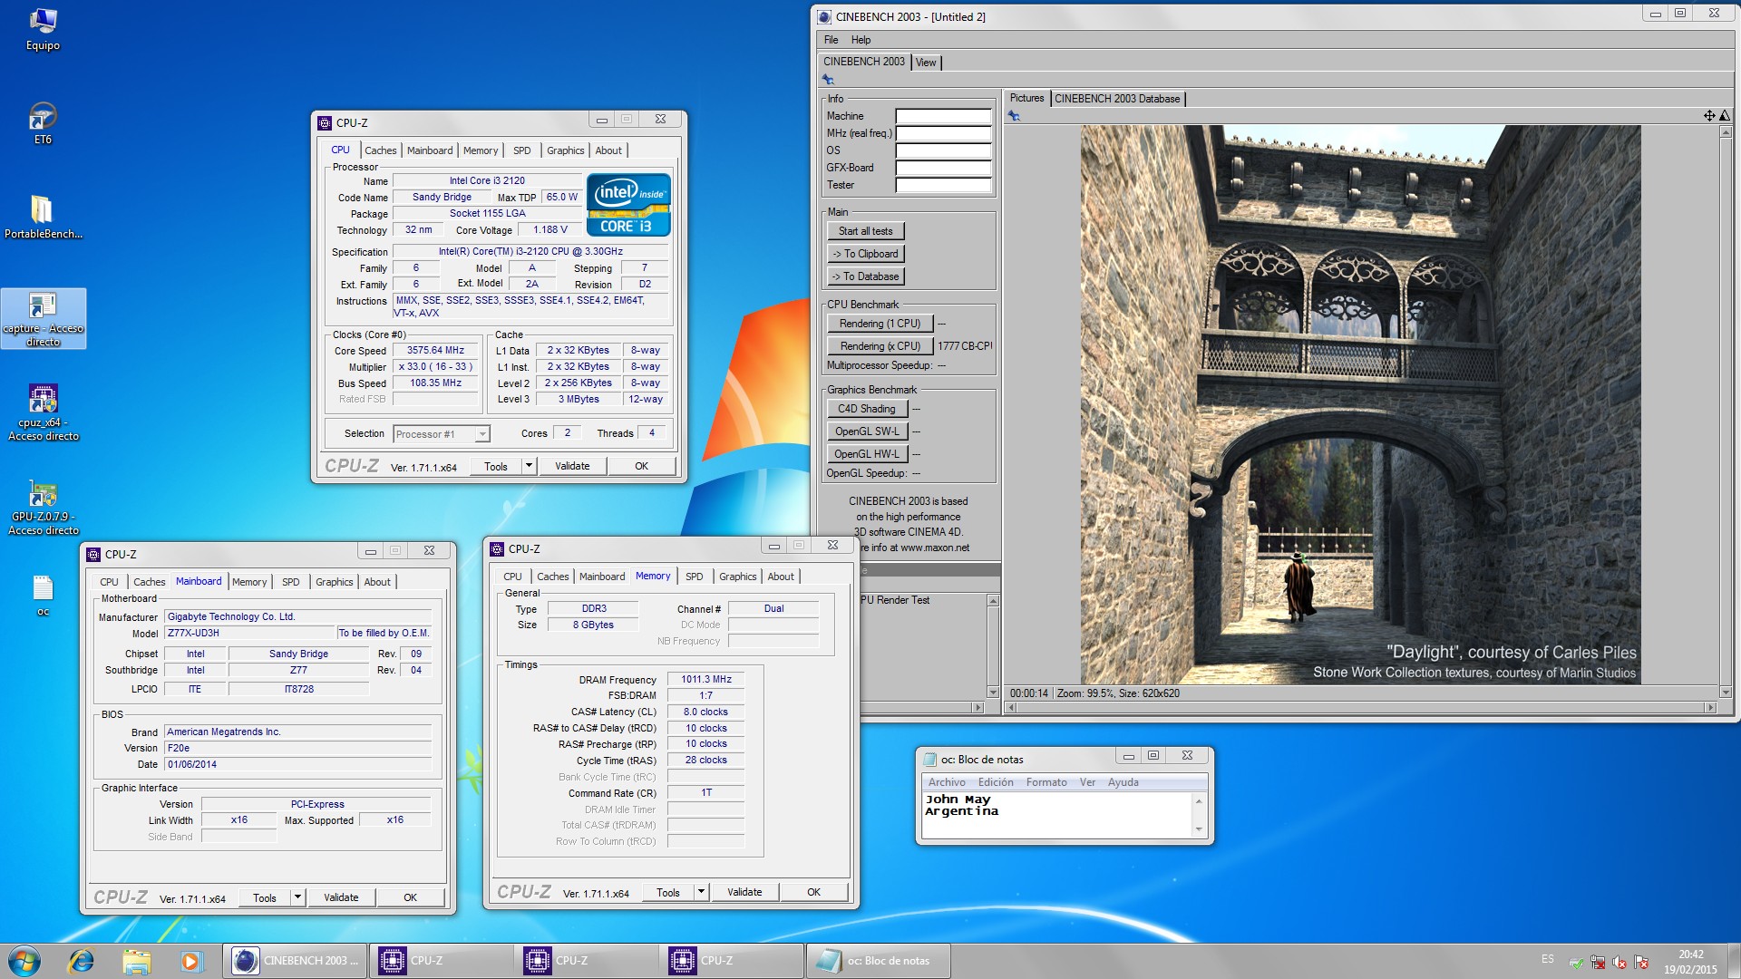Click Validate in CPU-Z Mainboard window
This screenshot has height=979, width=1741.
341,897
